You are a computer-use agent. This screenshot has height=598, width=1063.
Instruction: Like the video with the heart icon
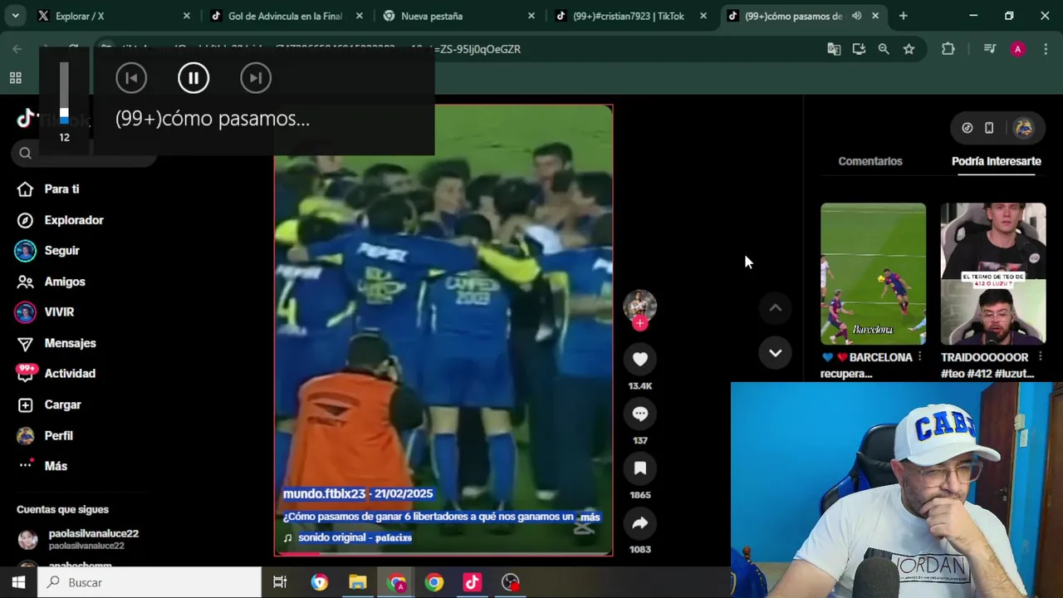640,359
